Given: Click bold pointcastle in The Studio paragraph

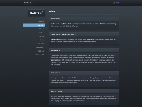Looking at the screenshot, I should 102,24.
